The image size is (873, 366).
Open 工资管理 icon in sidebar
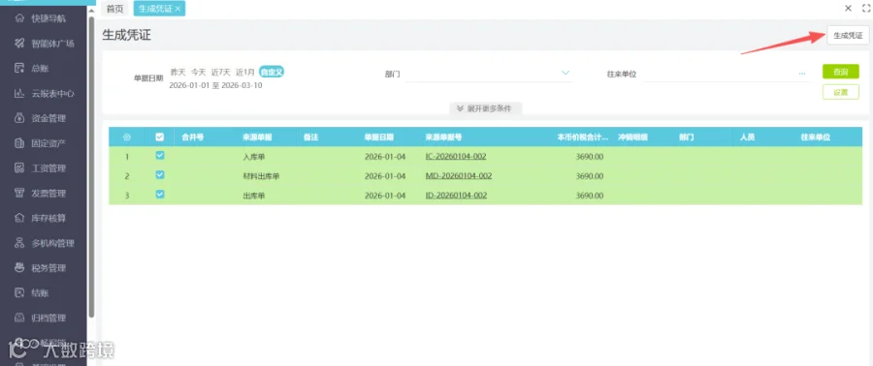19,168
